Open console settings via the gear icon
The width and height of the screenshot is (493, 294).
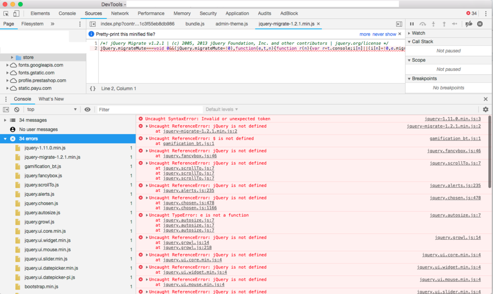(486, 110)
